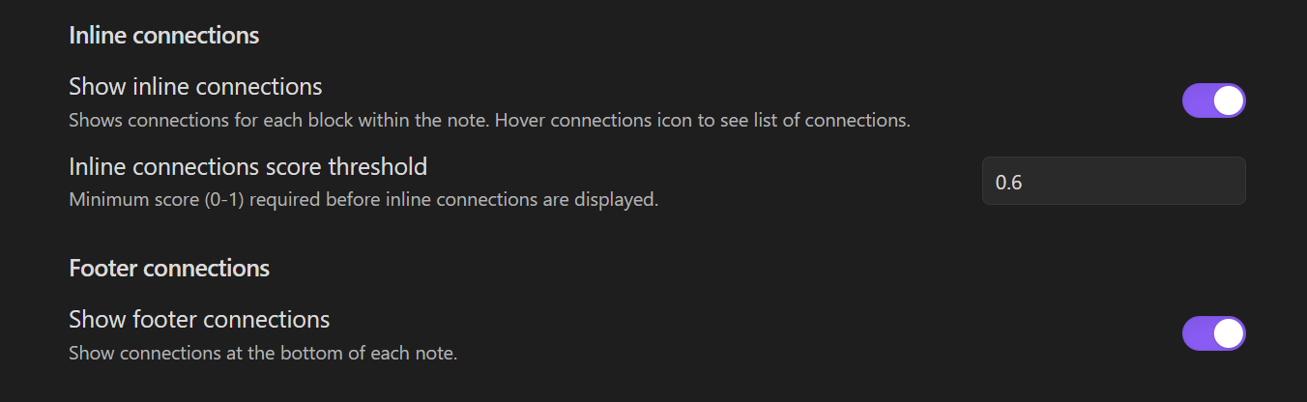
Task: Click the word "threshold" in the setting name
Action: pos(378,166)
